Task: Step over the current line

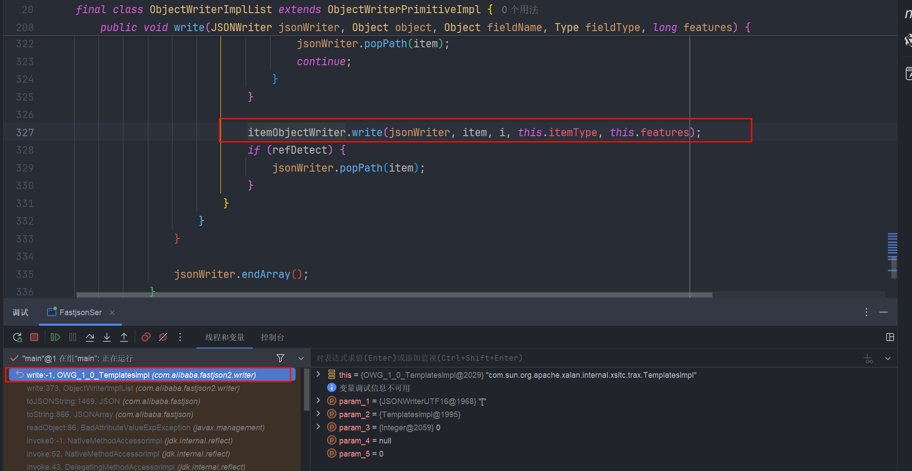Action: pyautogui.click(x=90, y=337)
